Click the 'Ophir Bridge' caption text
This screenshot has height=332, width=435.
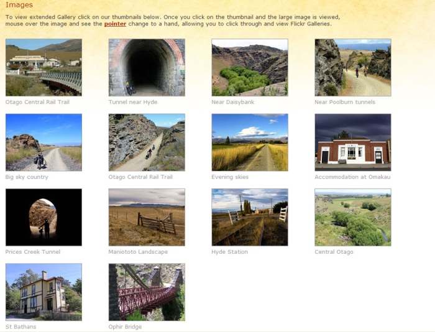pos(125,327)
